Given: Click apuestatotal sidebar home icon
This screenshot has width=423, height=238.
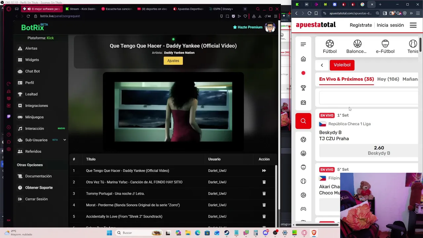Looking at the screenshot, I should click(303, 59).
